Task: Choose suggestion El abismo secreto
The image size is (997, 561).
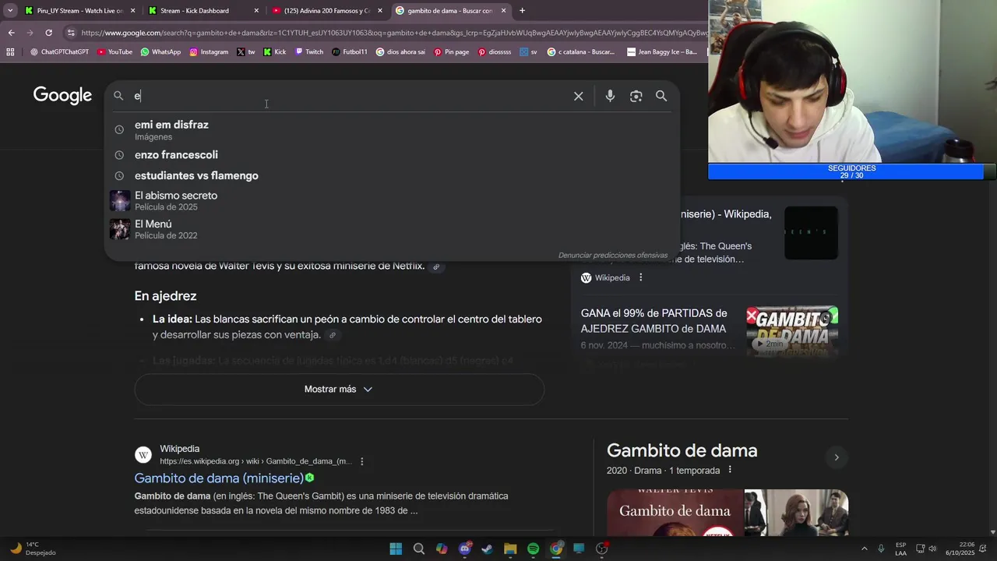Action: pos(391,200)
